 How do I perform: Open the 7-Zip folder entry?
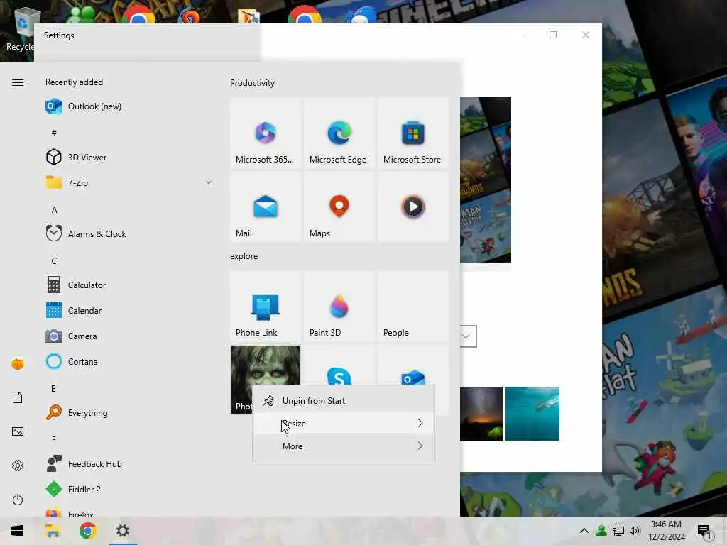(129, 182)
